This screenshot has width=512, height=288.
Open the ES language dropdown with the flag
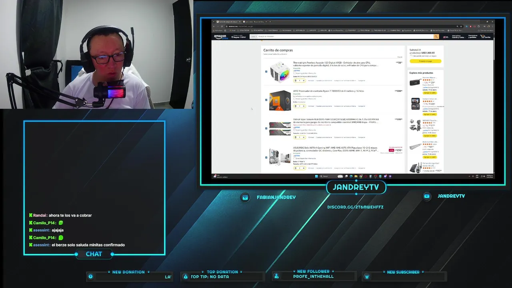[x=446, y=37]
